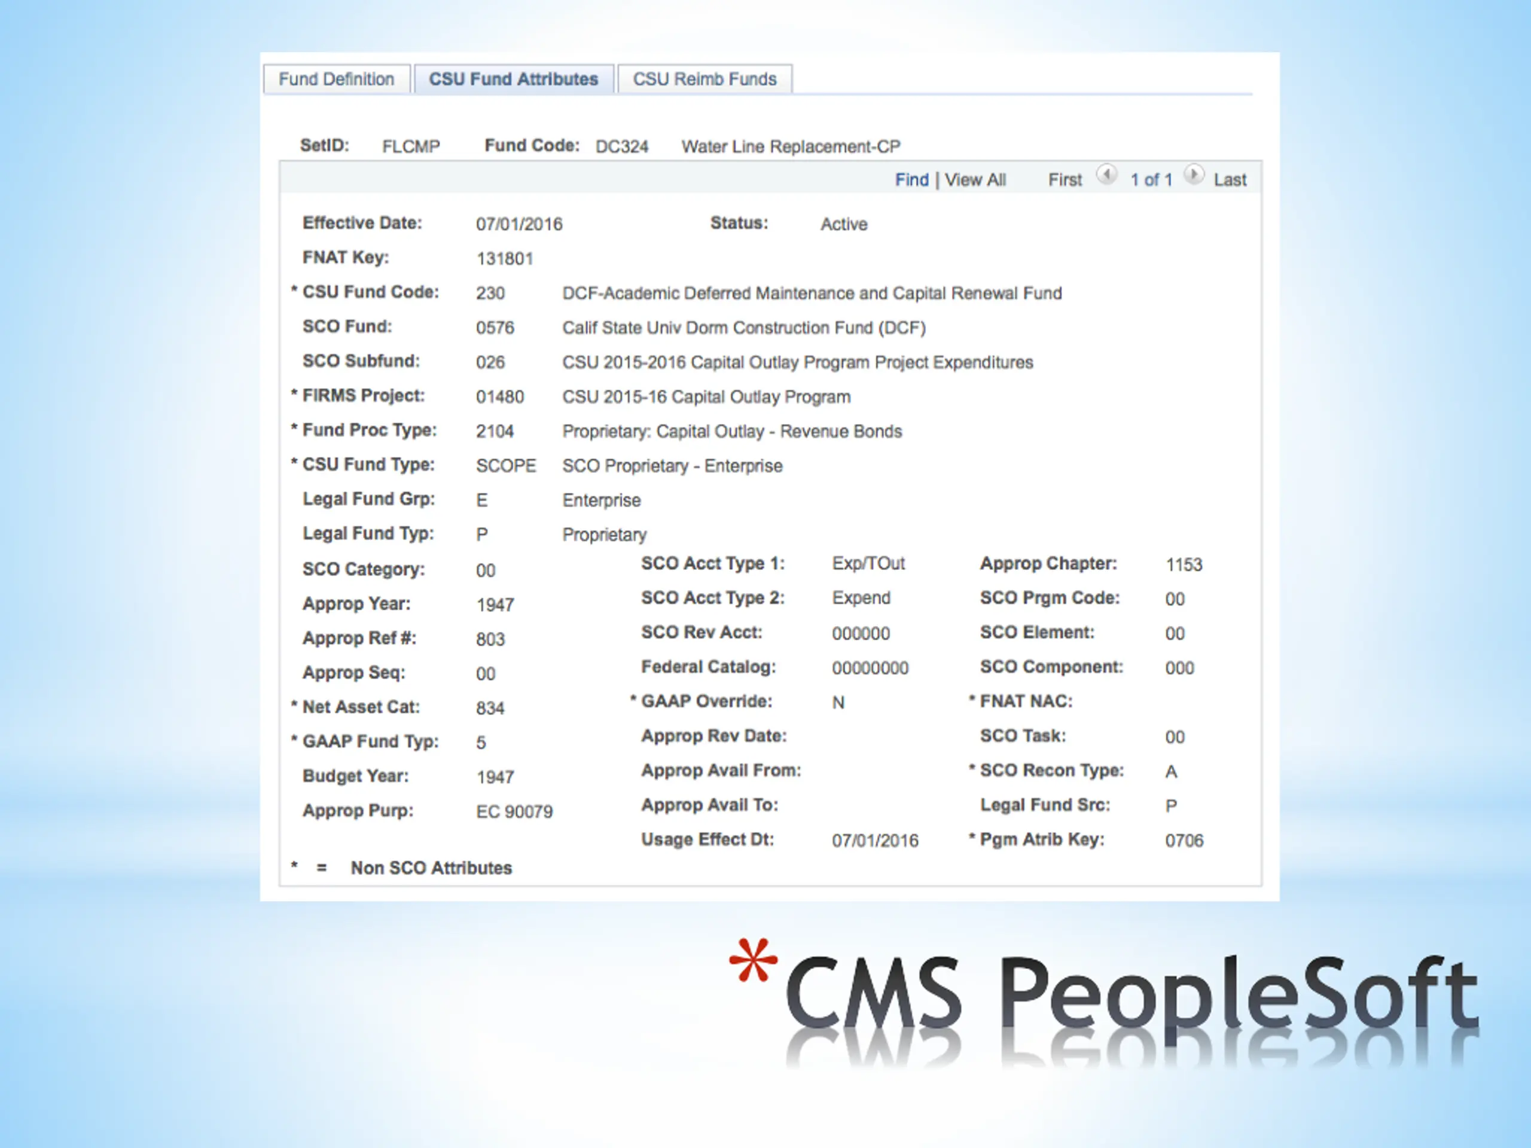Select GAAP Fund Typ value 5
Screen dimensions: 1531x1148
pyautogui.click(x=481, y=743)
